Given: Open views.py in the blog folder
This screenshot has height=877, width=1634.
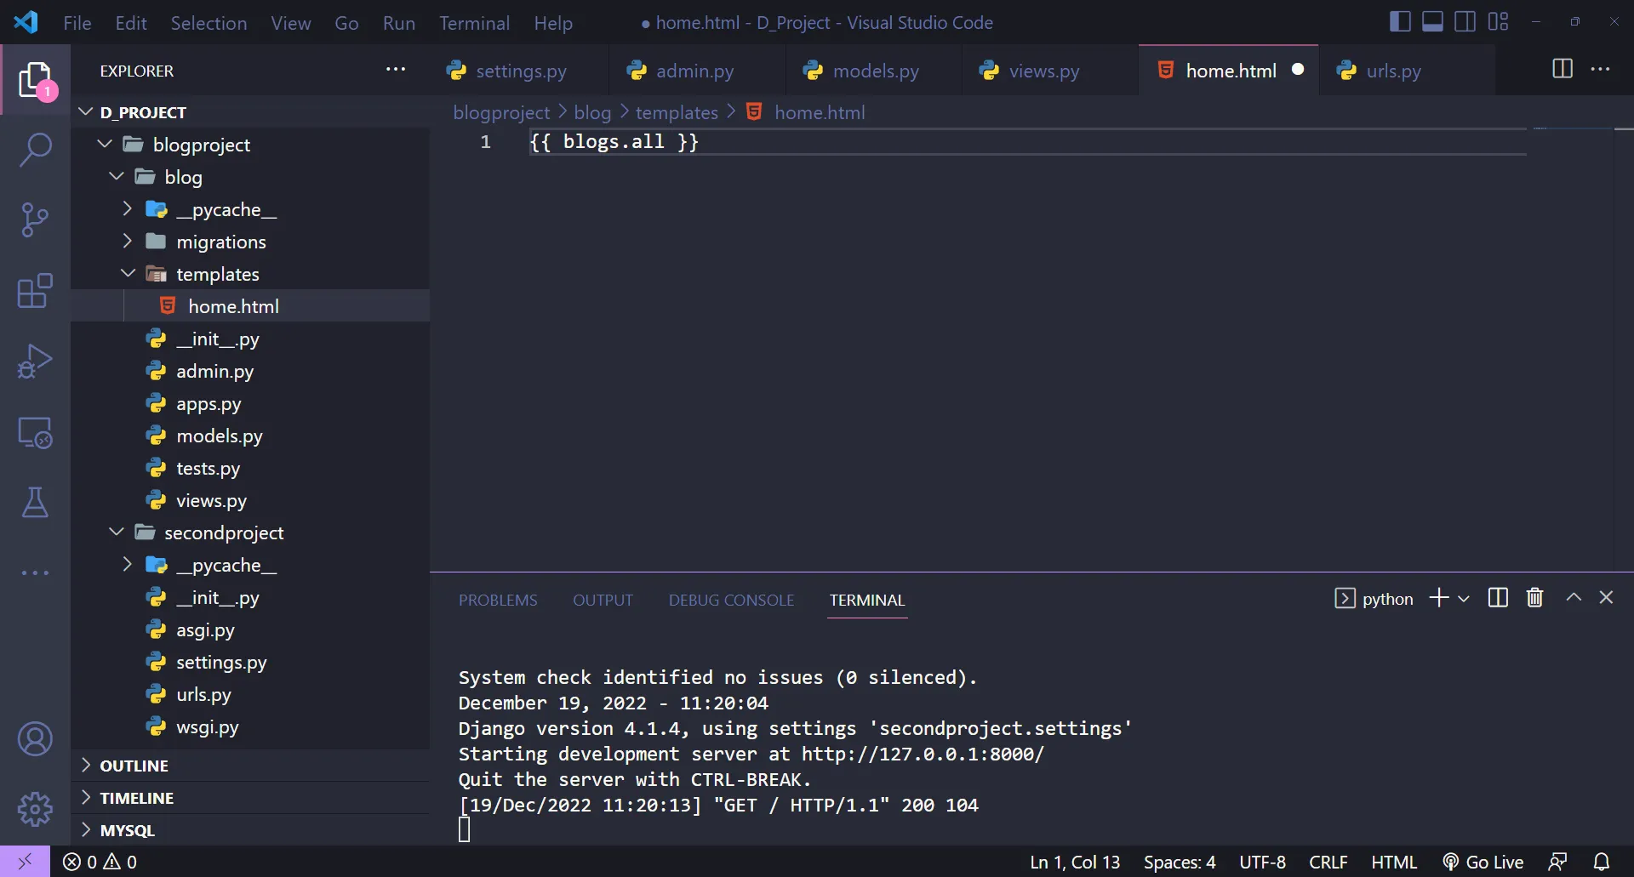Looking at the screenshot, I should (250, 499).
